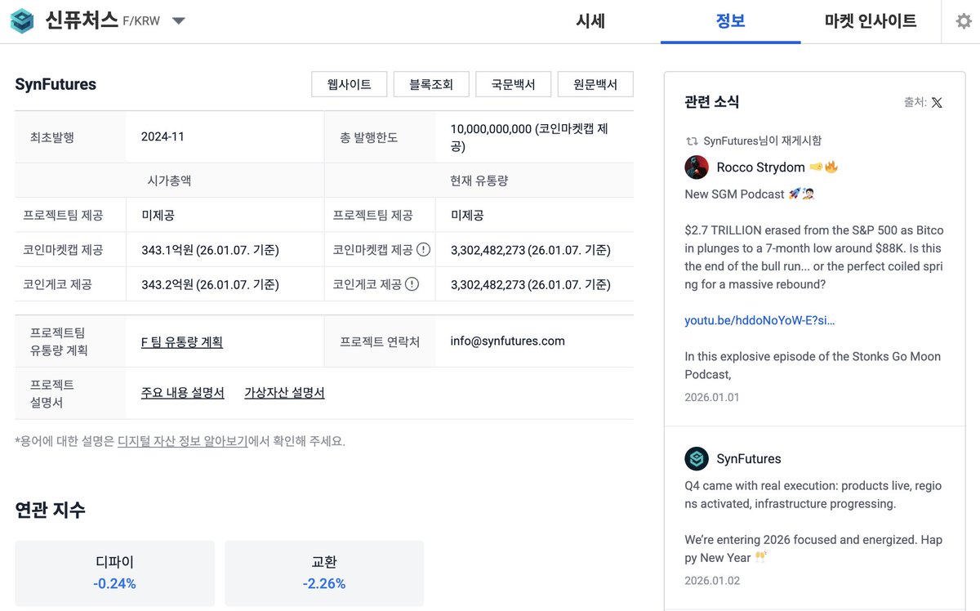Click the 2026.01.02 post date

711,580
